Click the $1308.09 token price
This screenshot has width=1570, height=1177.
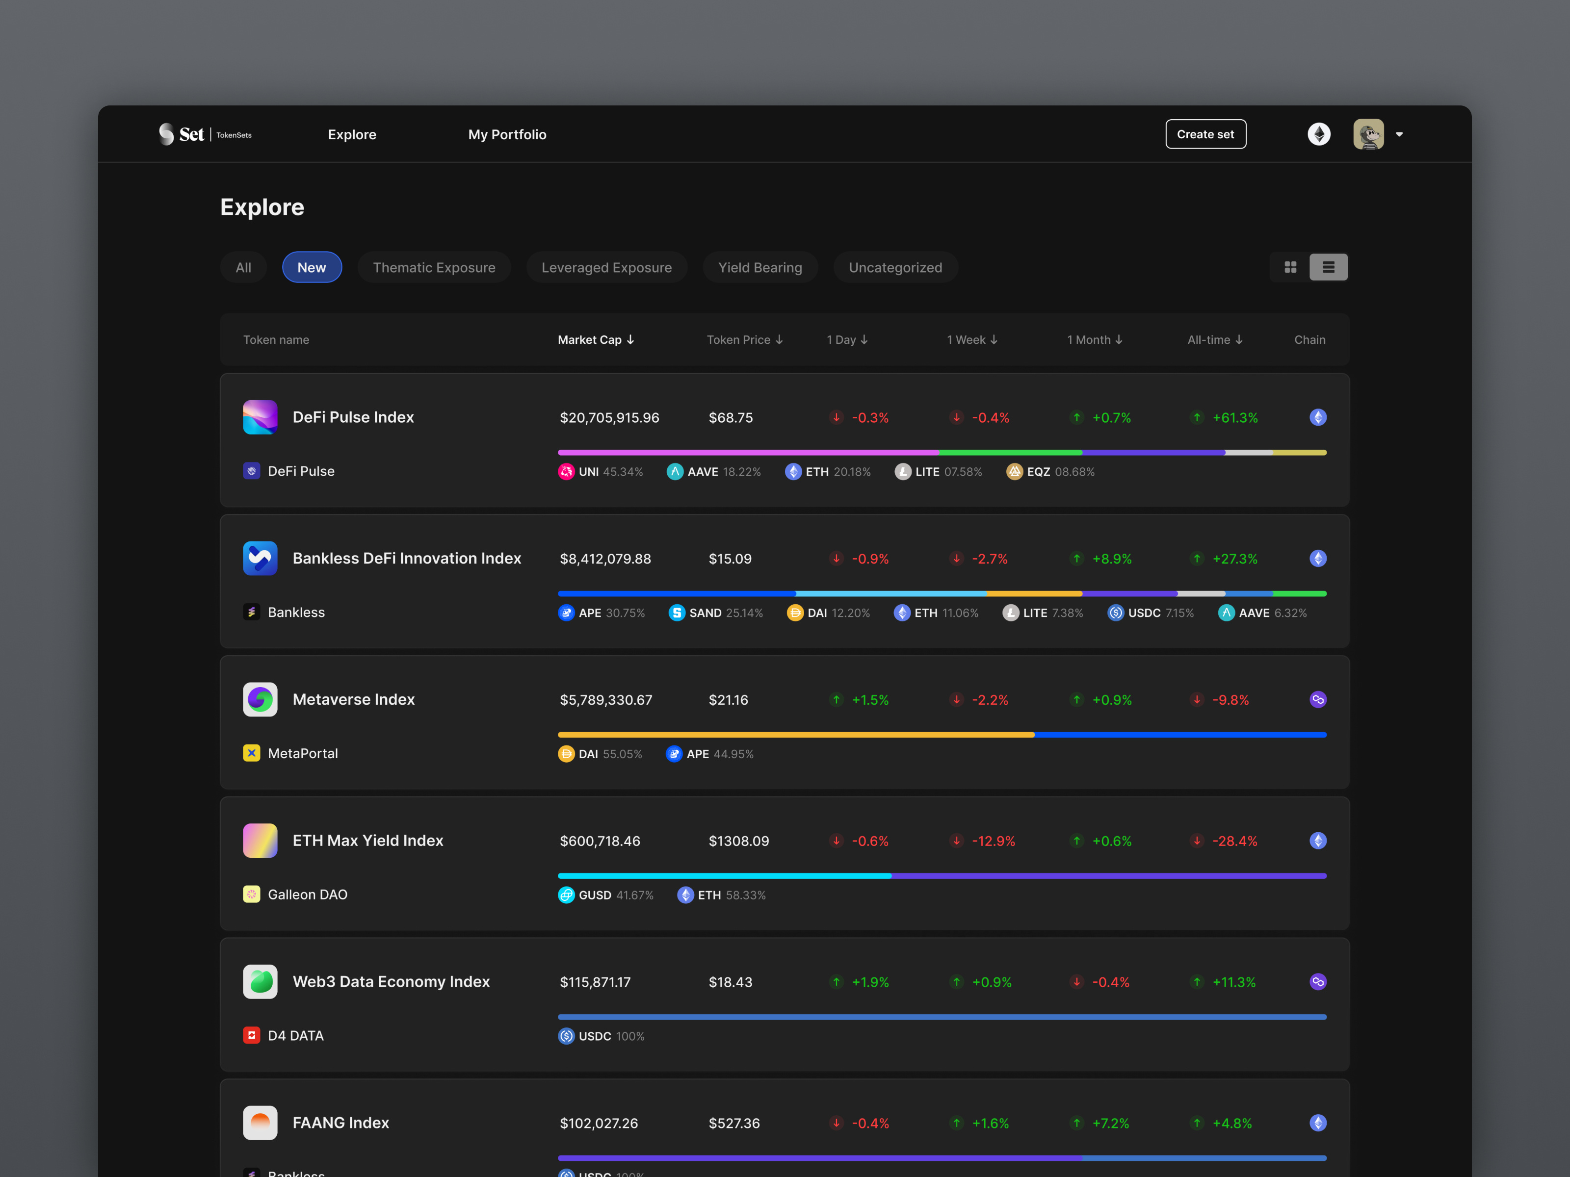pos(739,842)
